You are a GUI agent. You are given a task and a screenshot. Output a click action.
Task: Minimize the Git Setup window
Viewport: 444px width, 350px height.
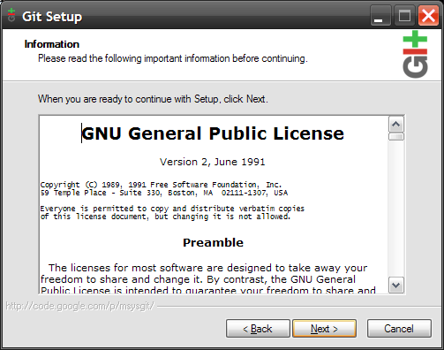click(380, 15)
